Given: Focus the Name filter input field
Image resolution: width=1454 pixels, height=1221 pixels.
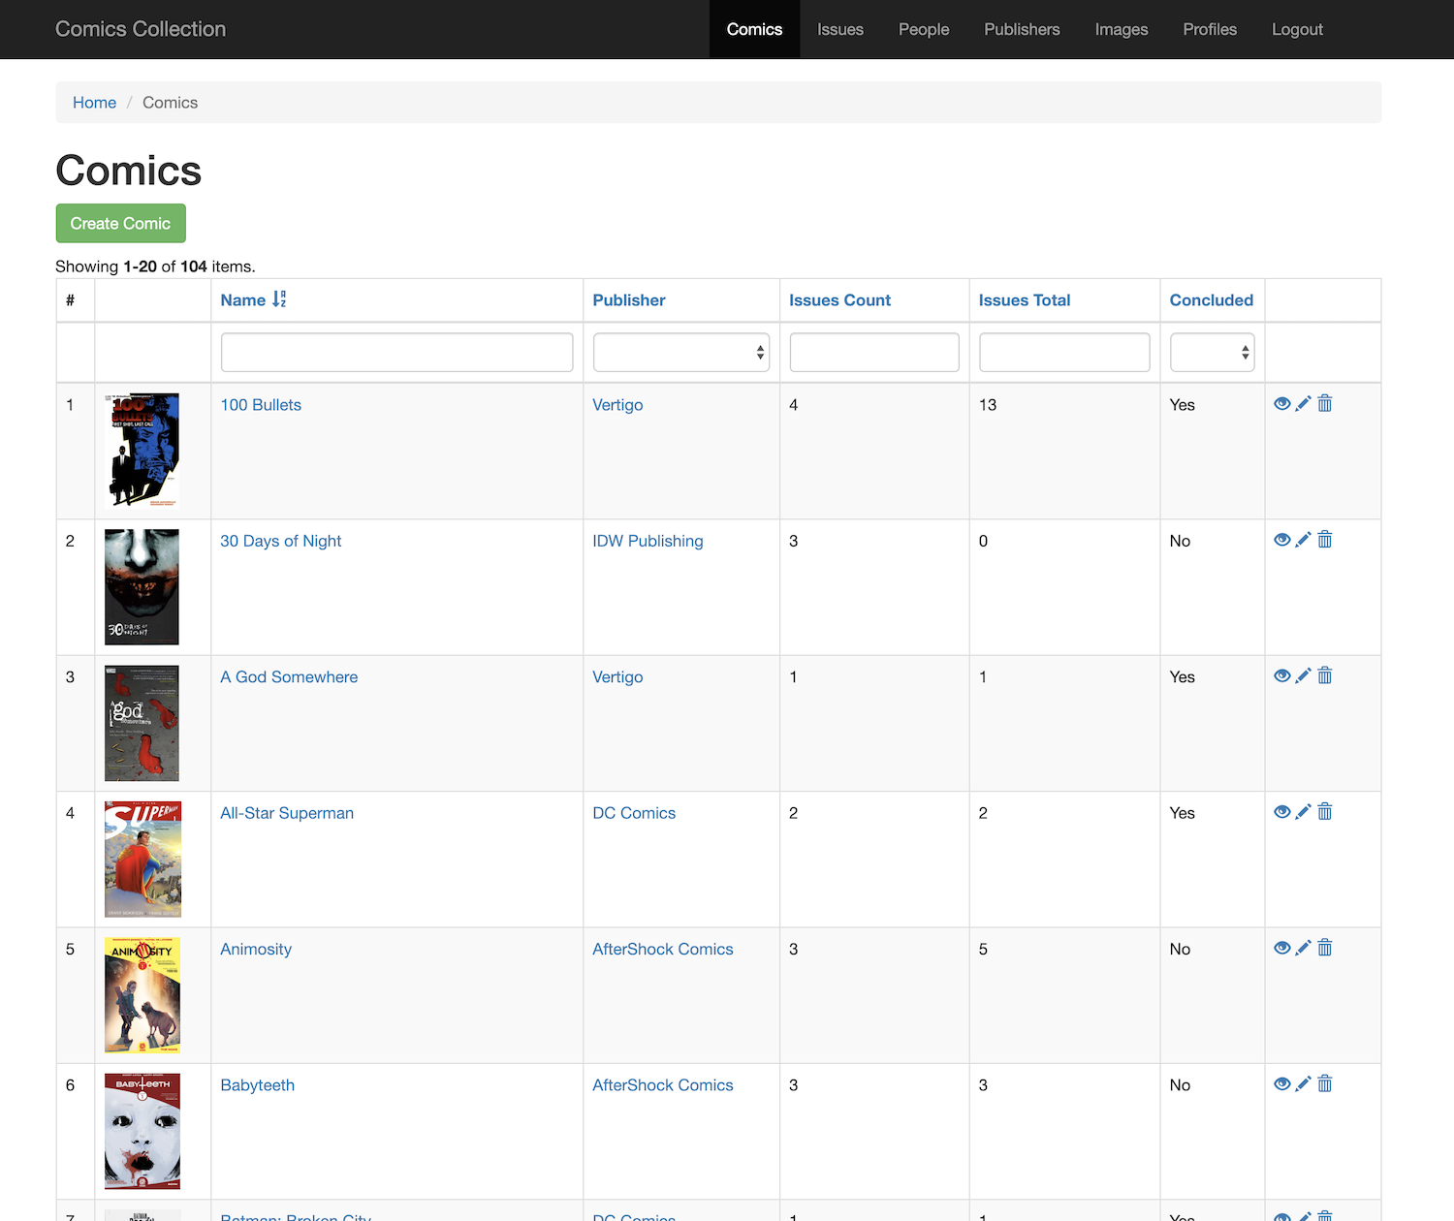Looking at the screenshot, I should point(397,353).
